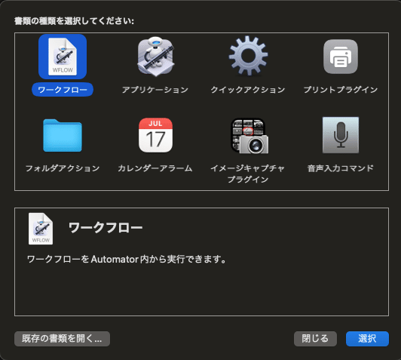Select the Dictation Command microphone icon
The width and height of the screenshot is (401, 360).
(341, 135)
